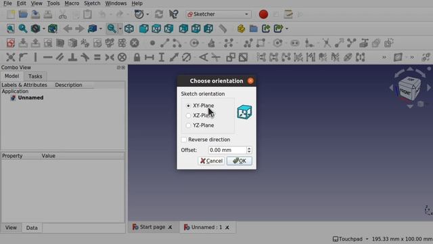The image size is (433, 244).
Task: Click the Fit all view icon
Action: (x=11, y=28)
